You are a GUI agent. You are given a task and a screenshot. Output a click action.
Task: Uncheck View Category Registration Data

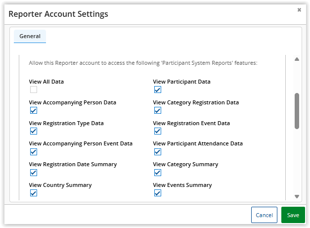tap(157, 110)
